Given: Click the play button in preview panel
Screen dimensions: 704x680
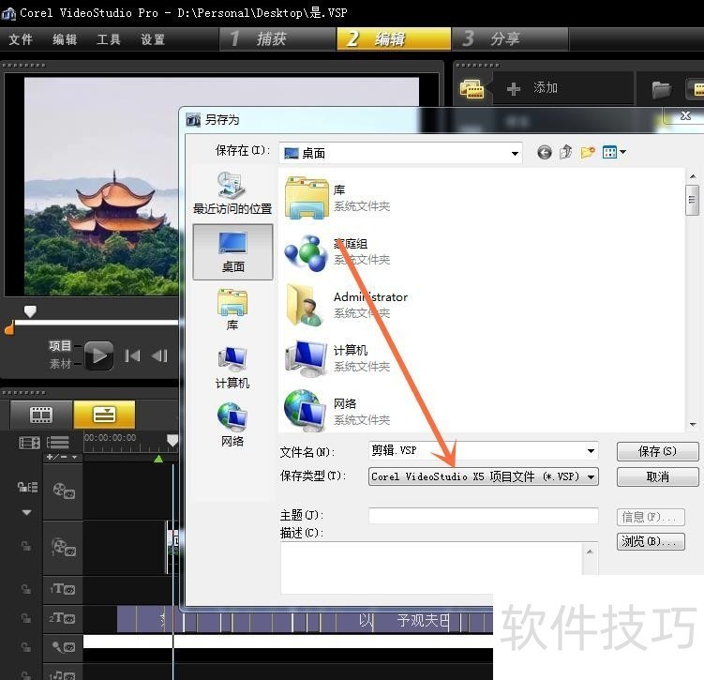Looking at the screenshot, I should 98,355.
